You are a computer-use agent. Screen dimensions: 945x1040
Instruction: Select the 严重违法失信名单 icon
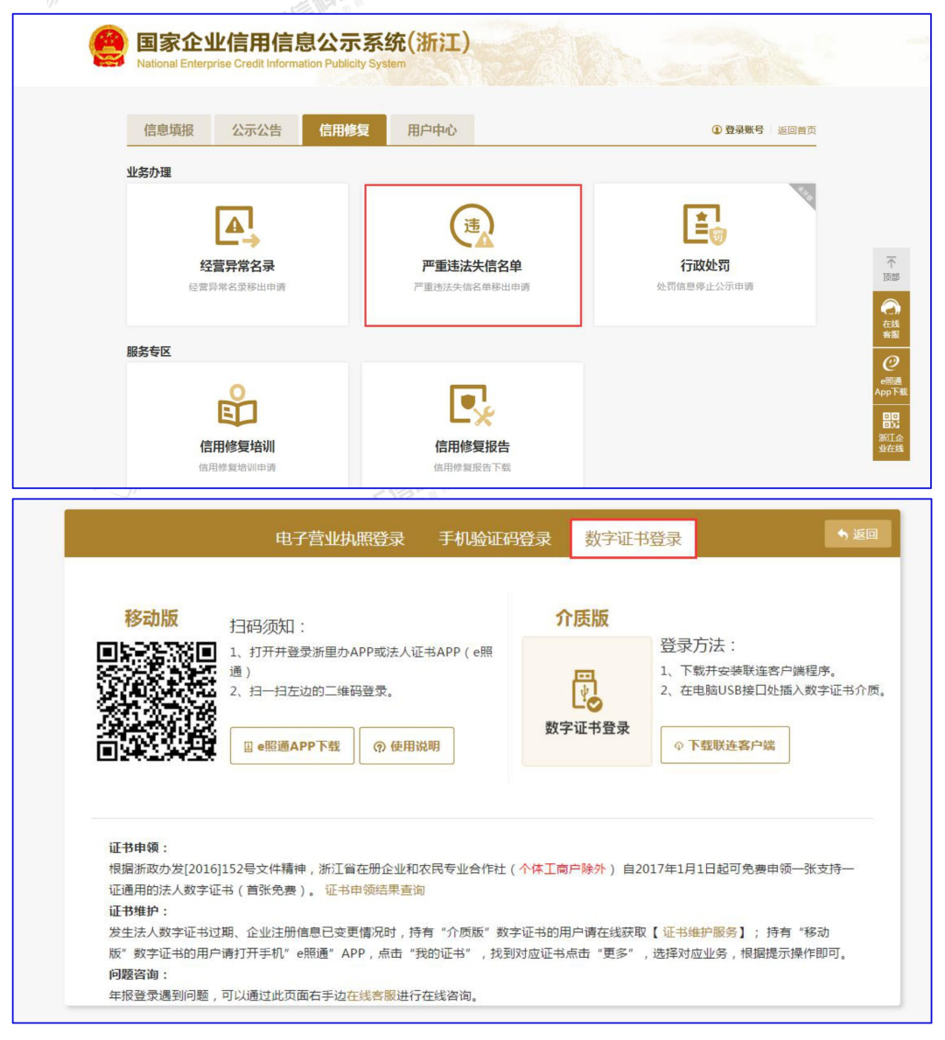pyautogui.click(x=472, y=227)
